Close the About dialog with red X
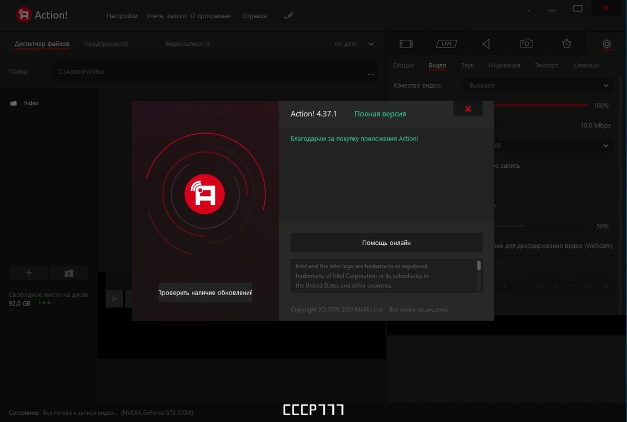The image size is (627, 422). [x=468, y=109]
